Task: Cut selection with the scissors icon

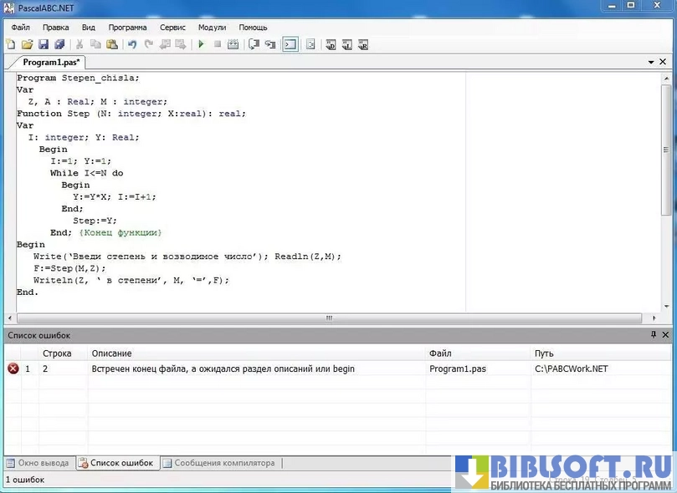Action: (79, 44)
